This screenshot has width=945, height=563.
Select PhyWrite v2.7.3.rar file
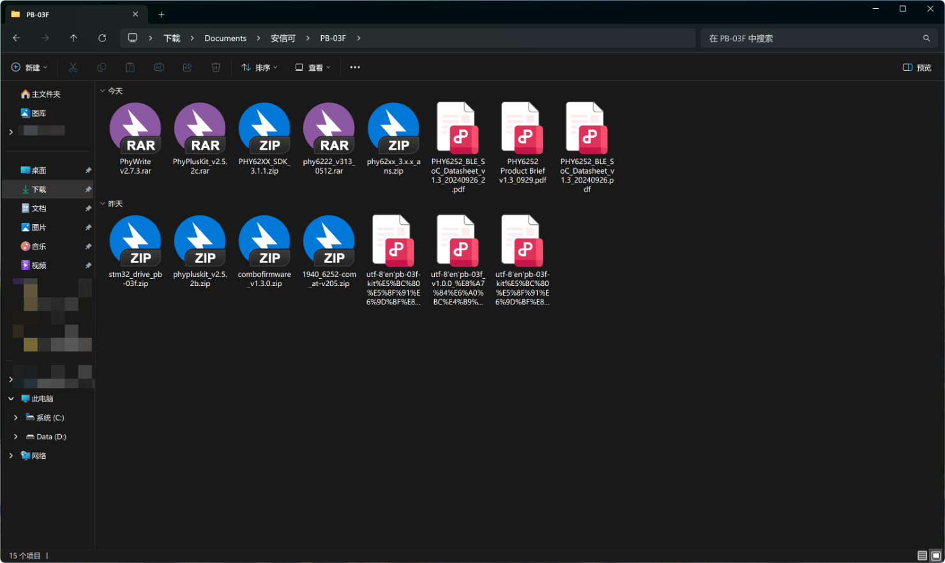(x=135, y=139)
